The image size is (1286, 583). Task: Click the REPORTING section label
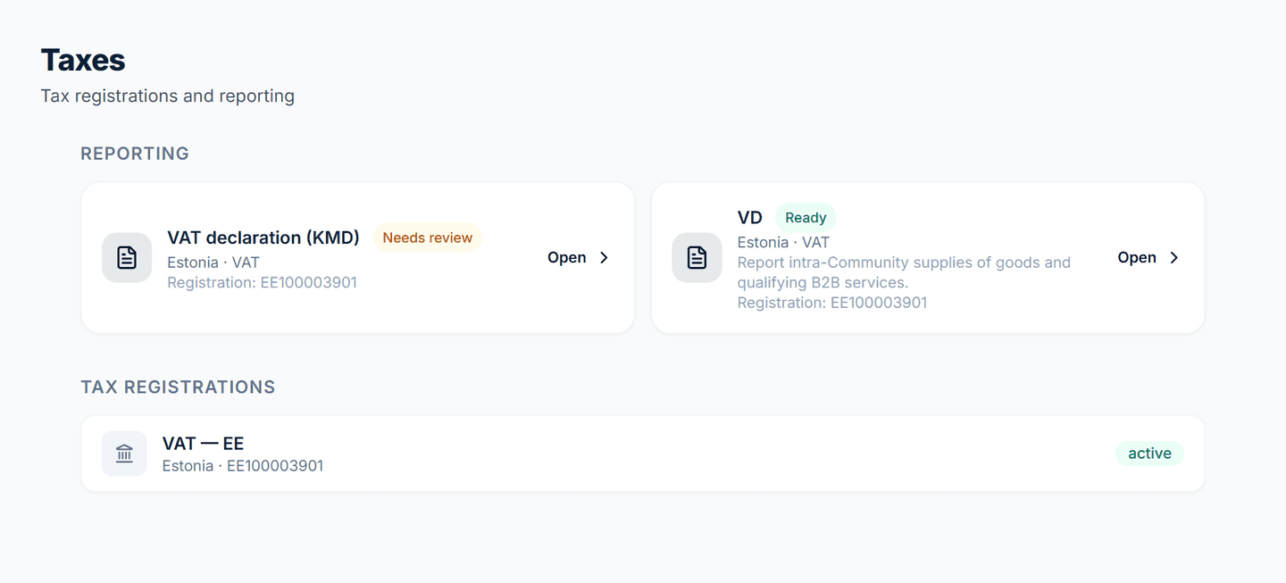(x=135, y=154)
